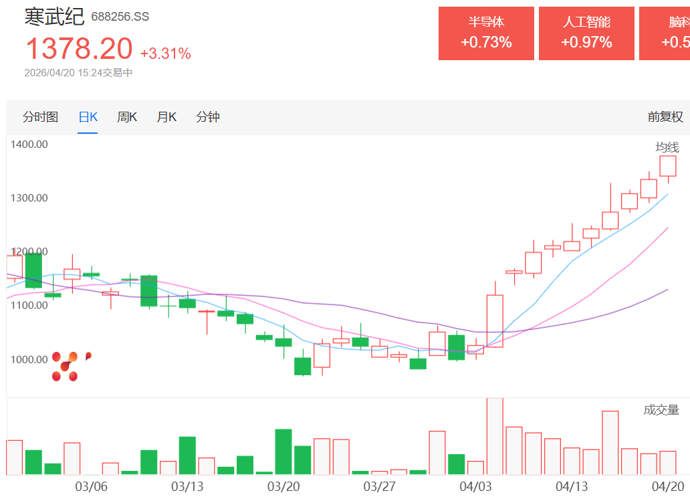This screenshot has width=690, height=501.
Task: Open the 周K weekly chart tab
Action: 127,117
